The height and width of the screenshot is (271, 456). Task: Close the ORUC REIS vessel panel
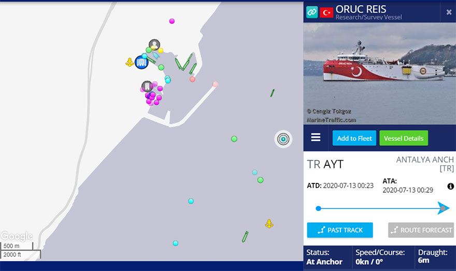click(x=449, y=12)
